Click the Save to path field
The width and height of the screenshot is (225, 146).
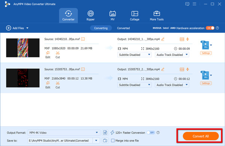60,140
